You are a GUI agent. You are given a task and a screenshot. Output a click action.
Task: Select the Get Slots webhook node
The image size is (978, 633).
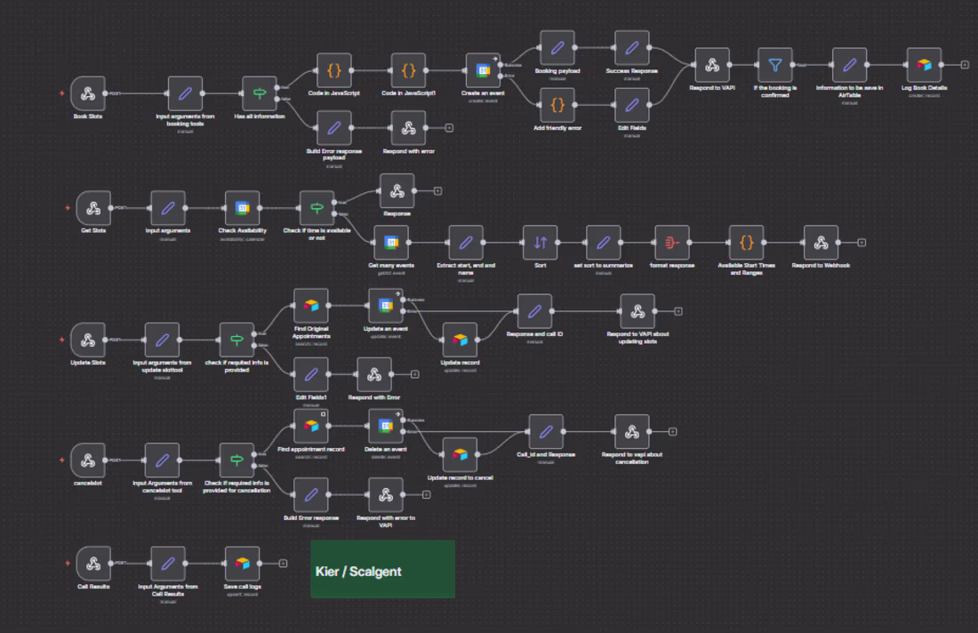coord(93,208)
